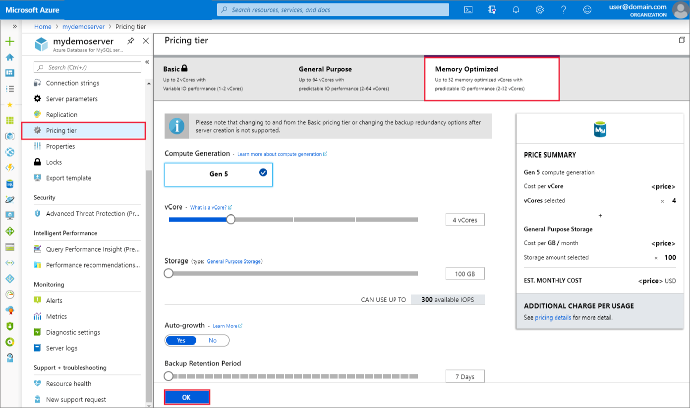Open the help question mark menu
The width and height of the screenshot is (690, 408).
pyautogui.click(x=564, y=10)
